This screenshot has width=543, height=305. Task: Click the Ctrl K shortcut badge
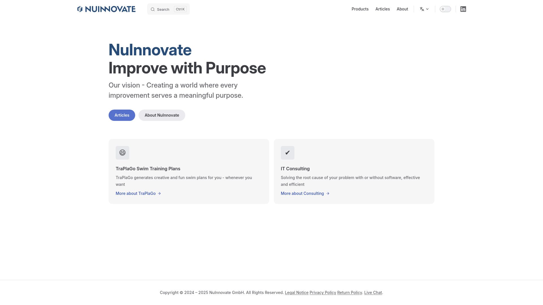click(x=180, y=9)
